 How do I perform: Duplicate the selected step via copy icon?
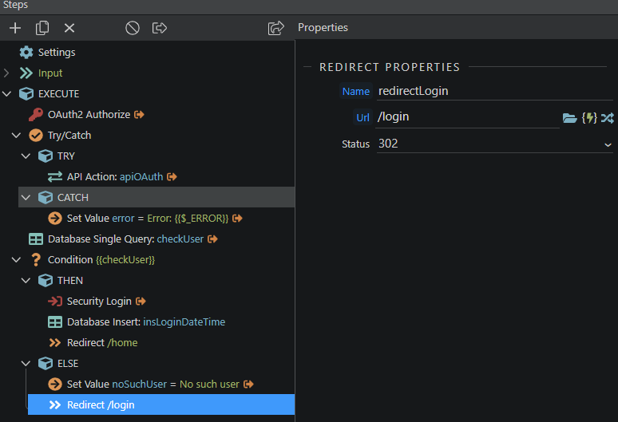pyautogui.click(x=42, y=28)
